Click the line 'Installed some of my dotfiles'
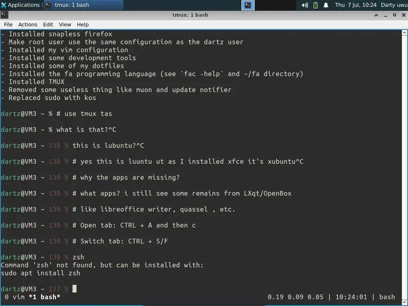 (63, 66)
